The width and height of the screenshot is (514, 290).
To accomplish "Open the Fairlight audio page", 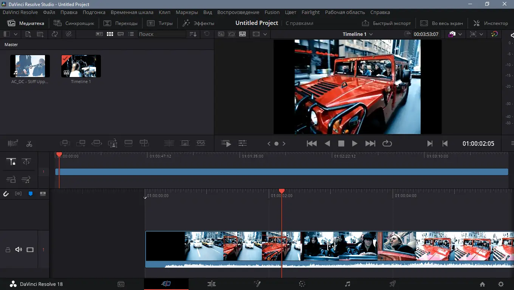I will 347,284.
